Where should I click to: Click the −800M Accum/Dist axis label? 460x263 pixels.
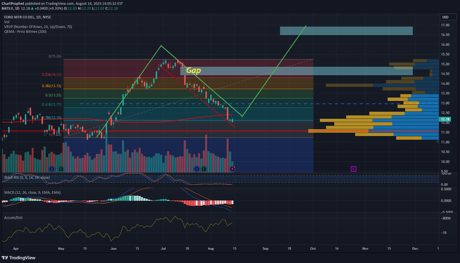tap(446, 218)
